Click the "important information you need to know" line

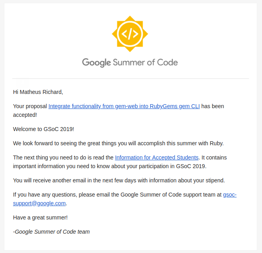click(110, 166)
